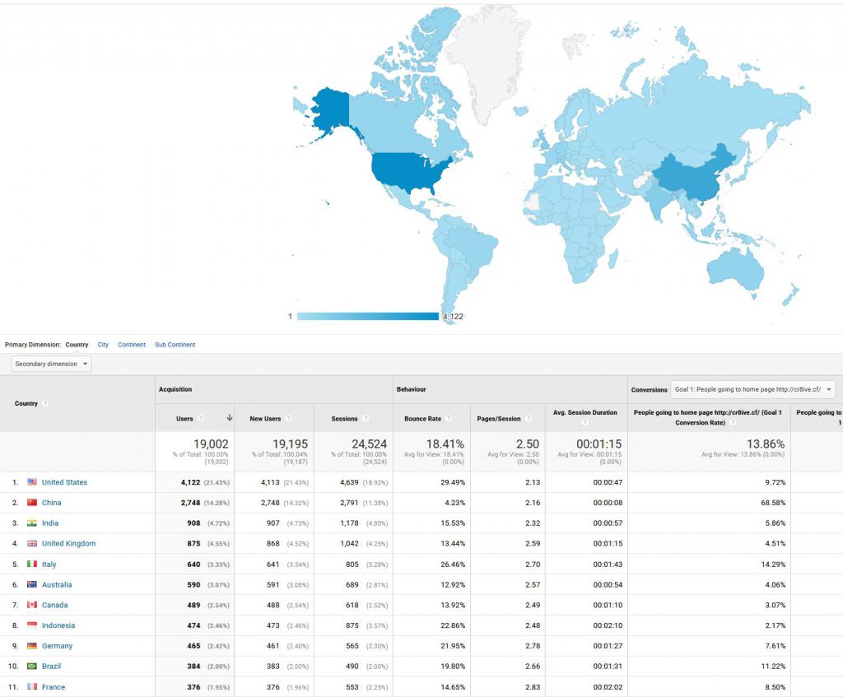The image size is (843, 697).
Task: Click the help icon beside New Users
Action: [x=288, y=419]
